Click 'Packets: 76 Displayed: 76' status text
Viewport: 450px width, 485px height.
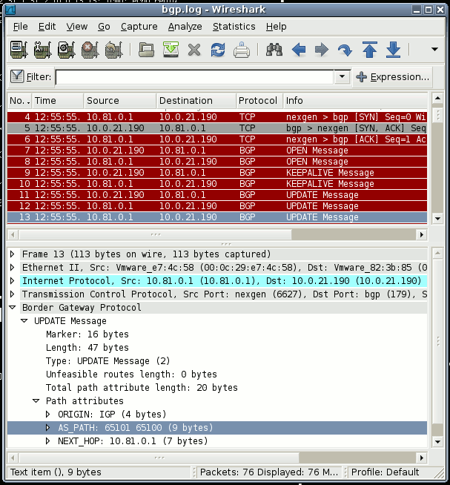click(x=269, y=472)
